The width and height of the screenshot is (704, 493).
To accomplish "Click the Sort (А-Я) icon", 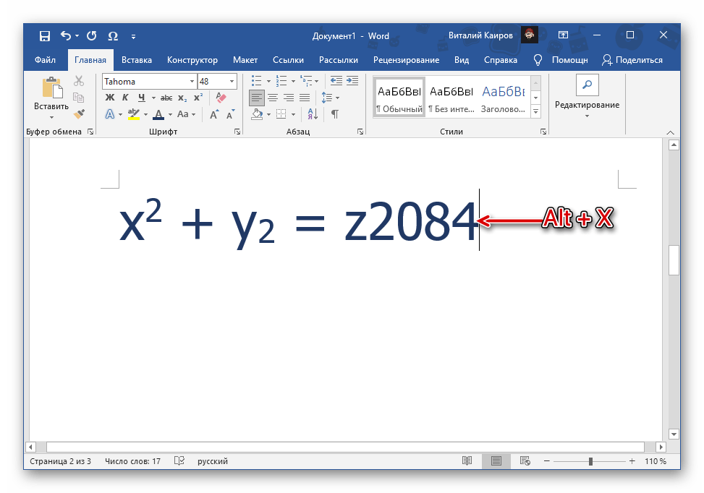I will [x=313, y=114].
